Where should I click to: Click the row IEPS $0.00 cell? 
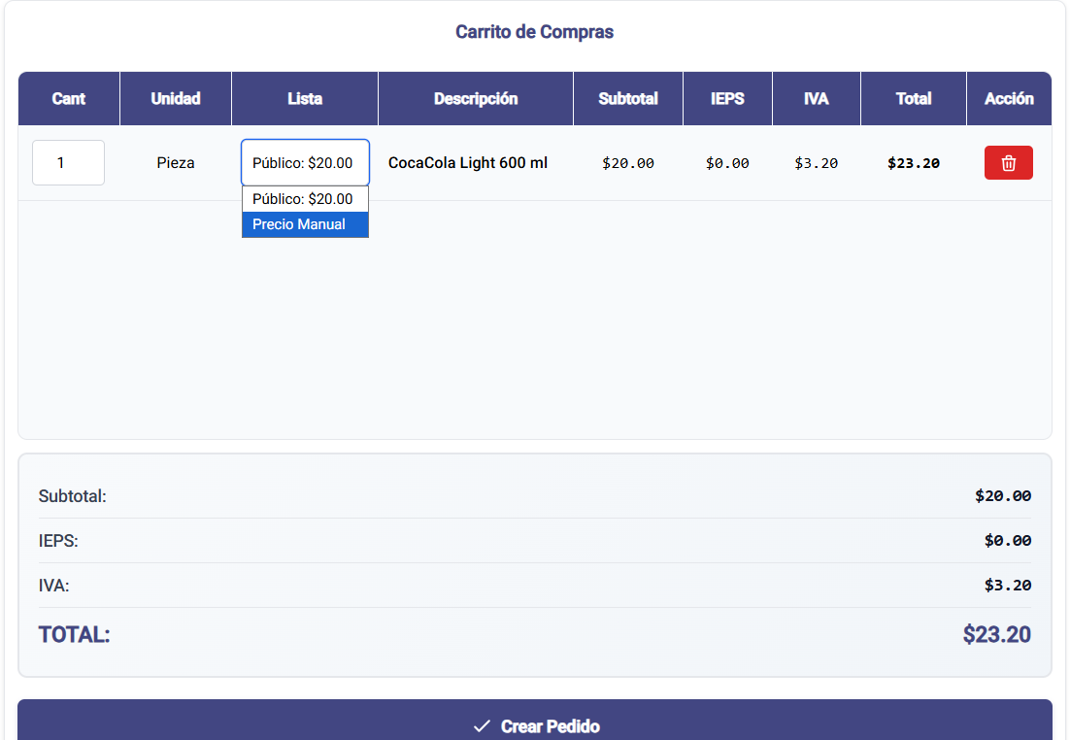coord(727,163)
